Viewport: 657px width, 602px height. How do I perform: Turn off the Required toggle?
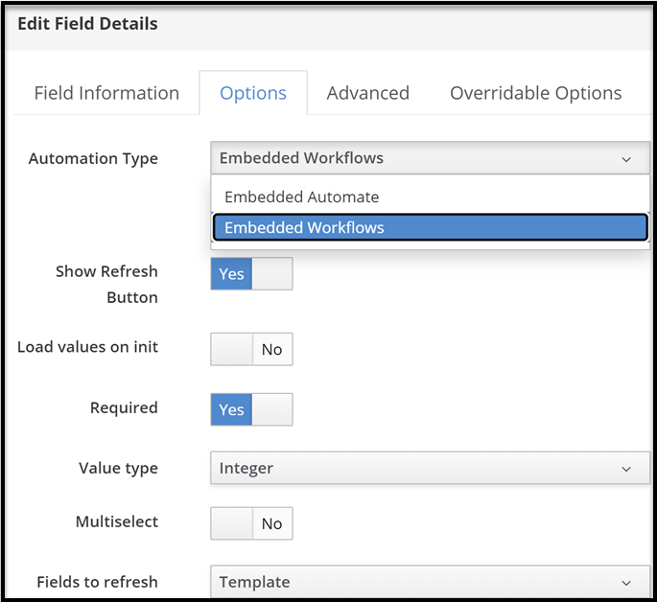pyautogui.click(x=251, y=409)
